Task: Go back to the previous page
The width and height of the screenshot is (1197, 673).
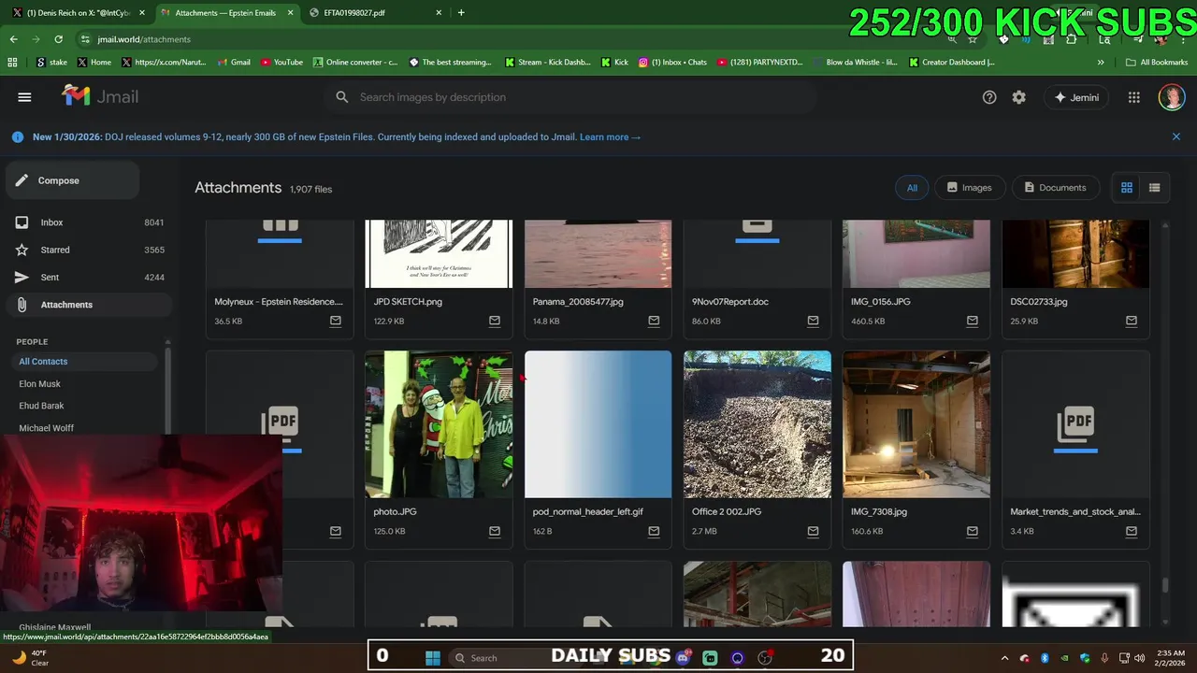Action: [x=13, y=39]
